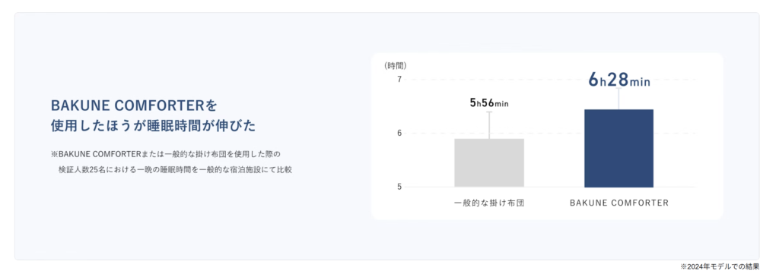
Task: Click the 一般的な掛け布団 axis label
Action: coord(489,203)
